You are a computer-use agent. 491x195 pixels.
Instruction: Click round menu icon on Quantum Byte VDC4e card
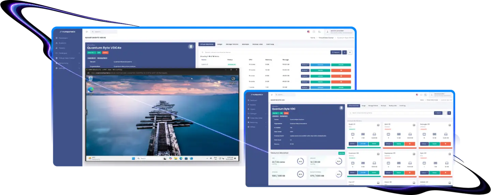191,47
